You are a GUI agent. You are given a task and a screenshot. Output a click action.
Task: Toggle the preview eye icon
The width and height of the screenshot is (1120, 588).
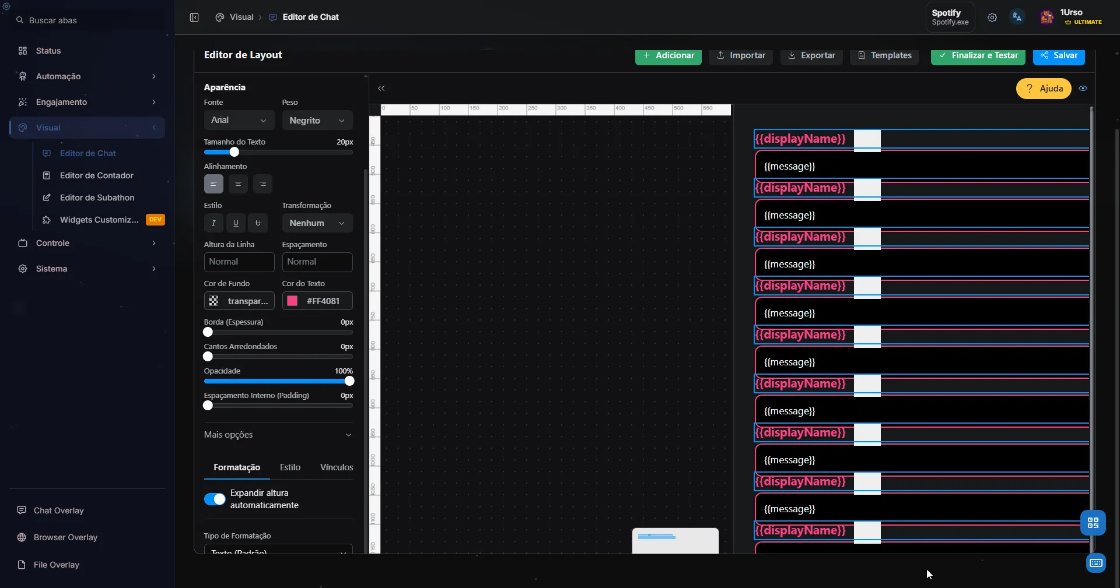click(x=1083, y=88)
